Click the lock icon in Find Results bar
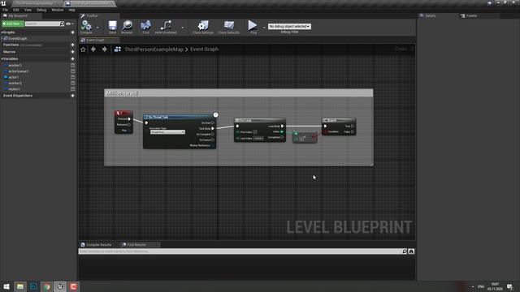 click(411, 251)
